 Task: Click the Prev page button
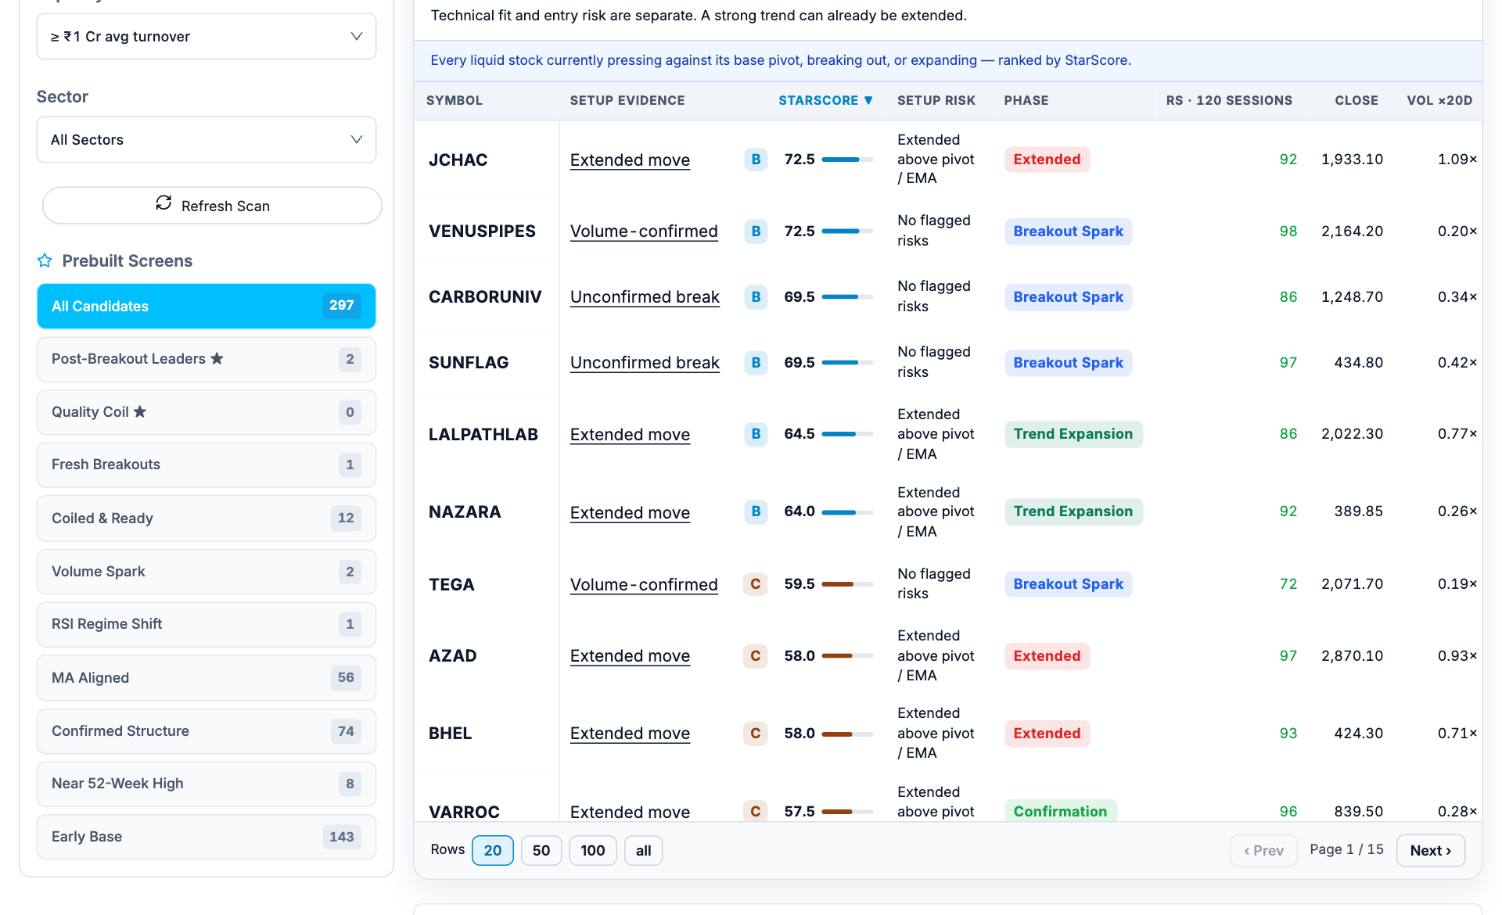1263,850
